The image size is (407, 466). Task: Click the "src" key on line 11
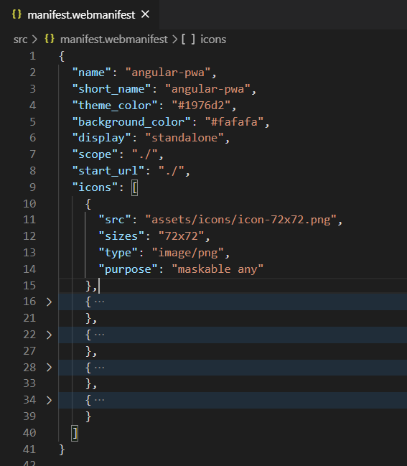click(x=115, y=220)
